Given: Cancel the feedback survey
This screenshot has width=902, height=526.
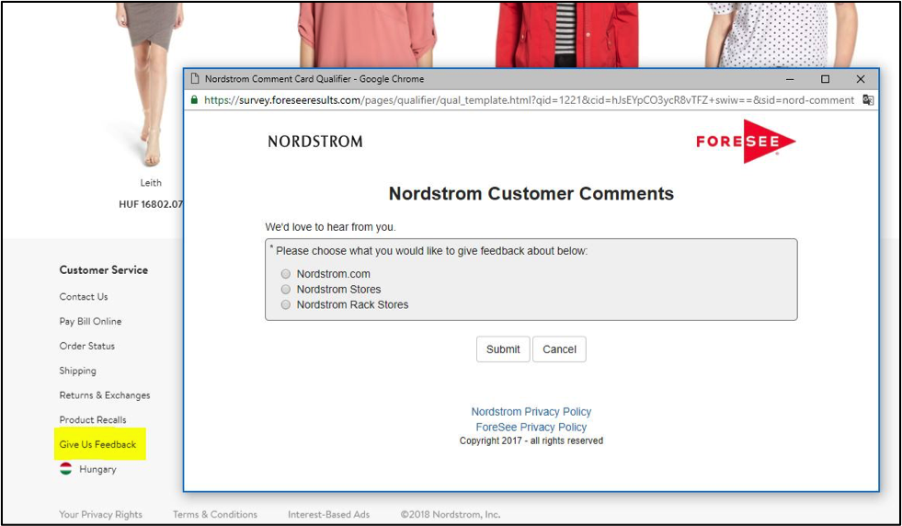Looking at the screenshot, I should click(x=559, y=349).
